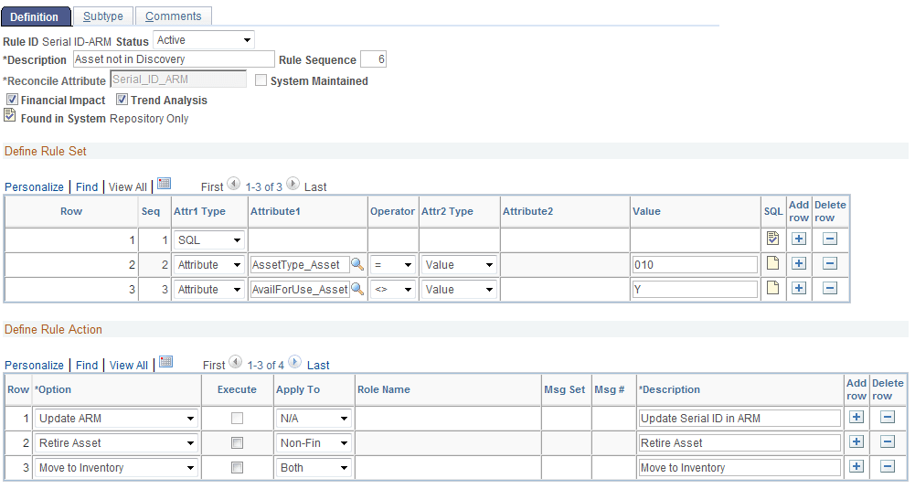Delete the AssetType_Asset rule row
This screenshot has height=489, width=915.
point(830,264)
